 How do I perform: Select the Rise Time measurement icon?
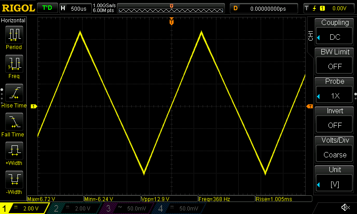14,93
